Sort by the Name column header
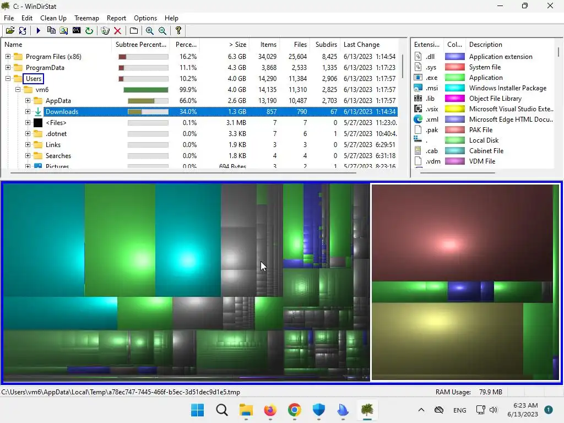 point(57,45)
